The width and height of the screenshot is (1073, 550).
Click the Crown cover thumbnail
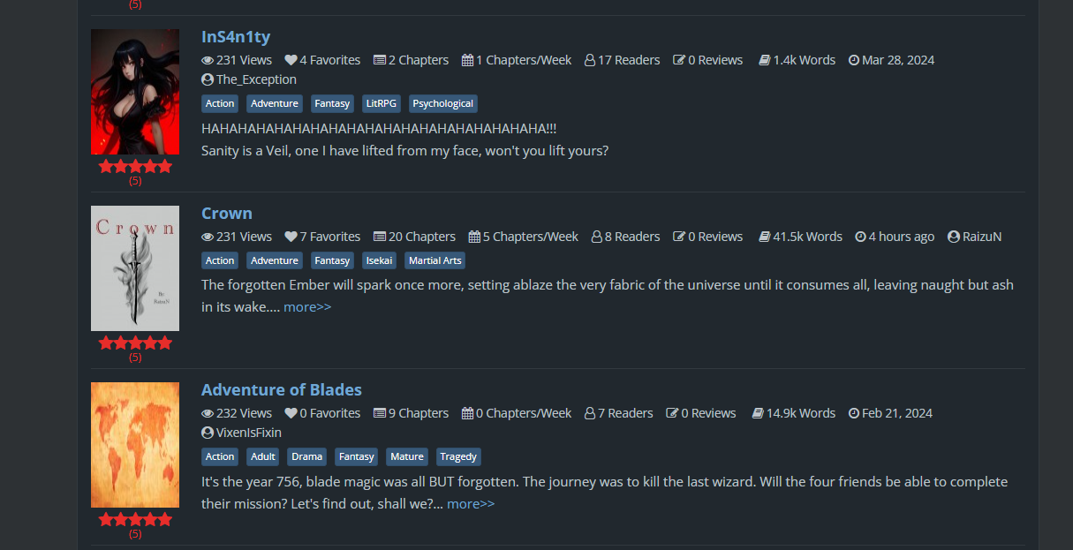click(x=135, y=268)
